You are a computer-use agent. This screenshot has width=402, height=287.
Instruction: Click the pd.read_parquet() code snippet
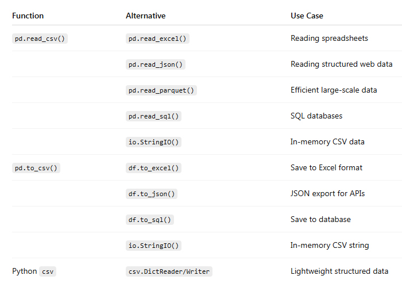(161, 90)
